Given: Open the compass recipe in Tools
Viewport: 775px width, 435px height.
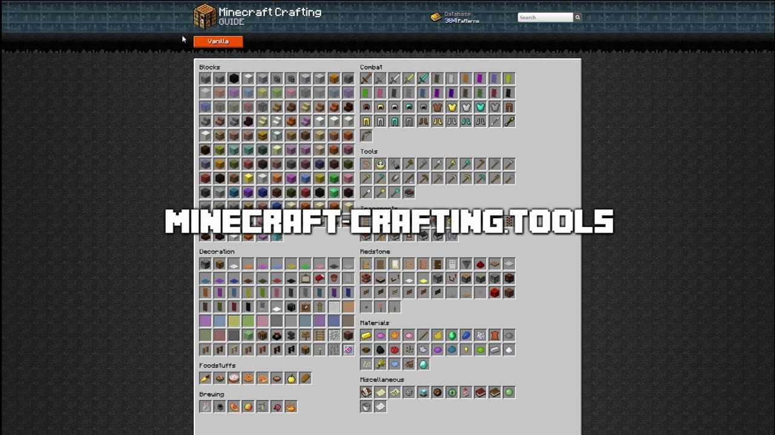Looking at the screenshot, I should click(x=409, y=193).
